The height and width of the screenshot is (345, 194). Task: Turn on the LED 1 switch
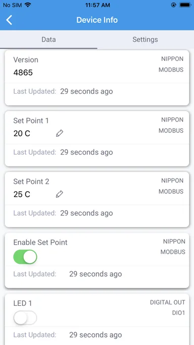tap(25, 318)
